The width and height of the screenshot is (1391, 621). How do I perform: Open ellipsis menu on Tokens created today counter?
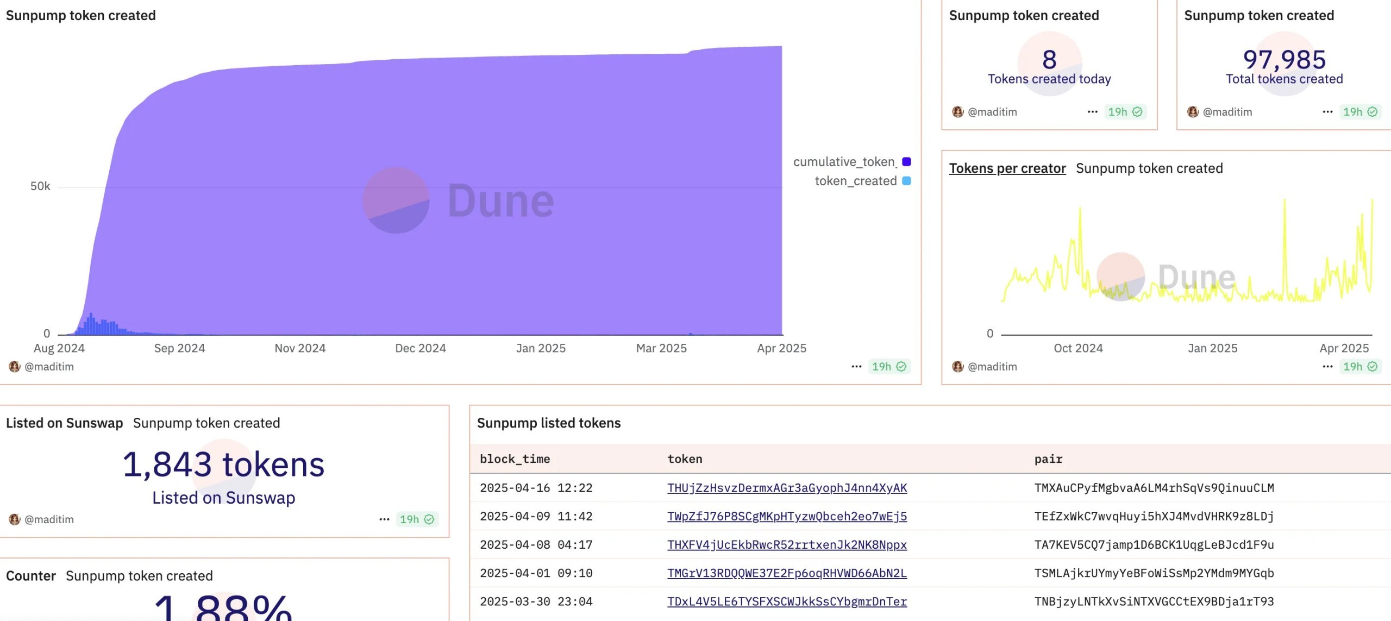[1093, 112]
